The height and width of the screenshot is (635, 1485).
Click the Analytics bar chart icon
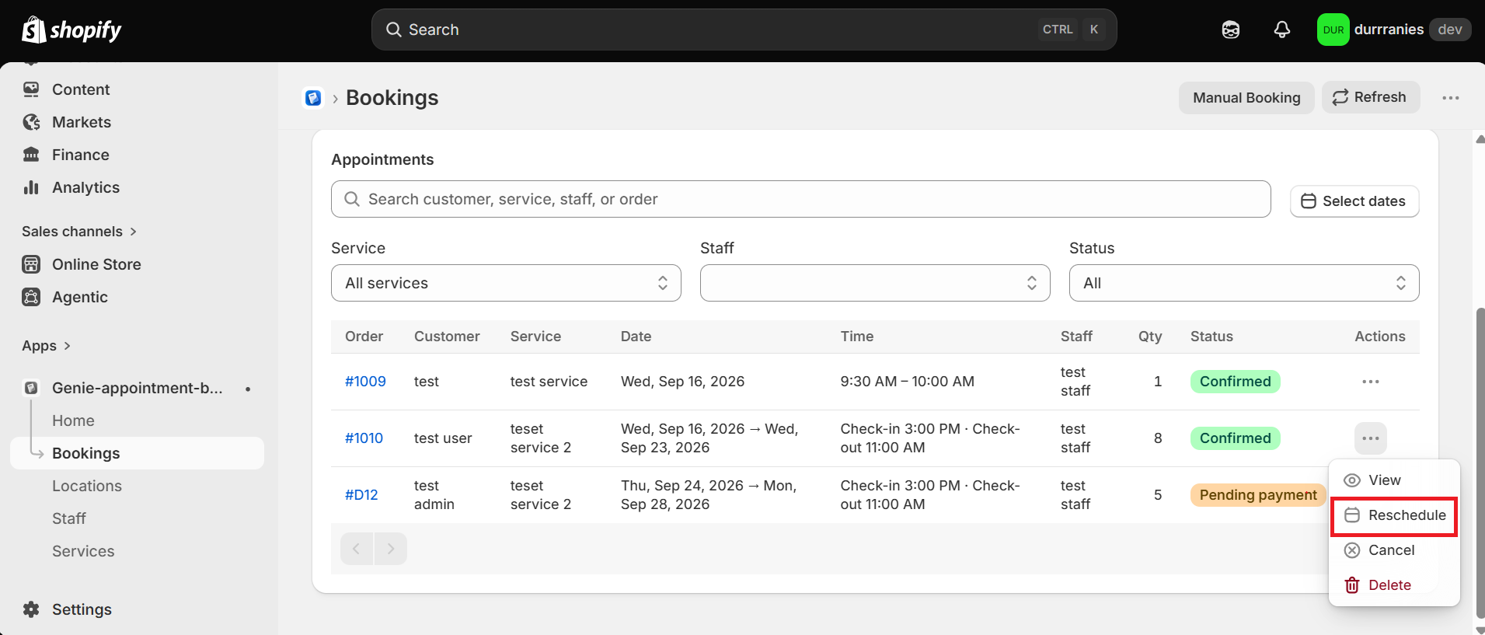31,187
